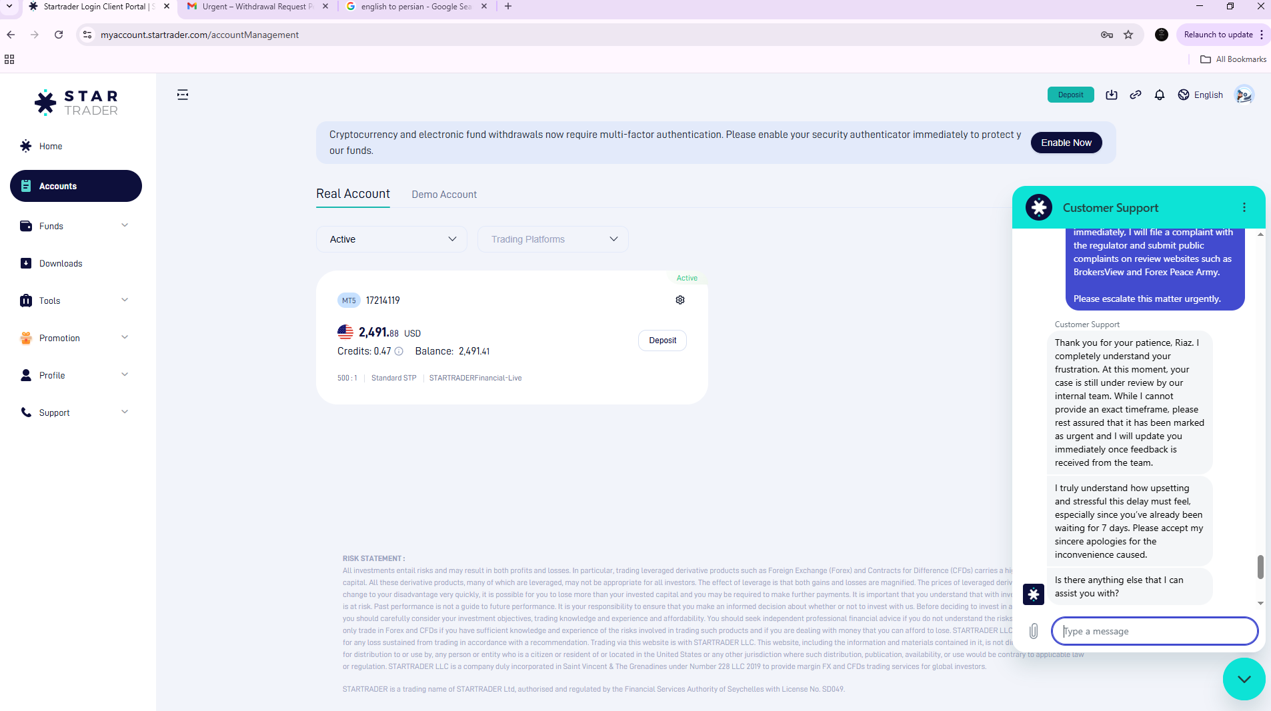Viewport: 1271px width, 711px height.
Task: Click the chat message input field
Action: pos(1155,631)
